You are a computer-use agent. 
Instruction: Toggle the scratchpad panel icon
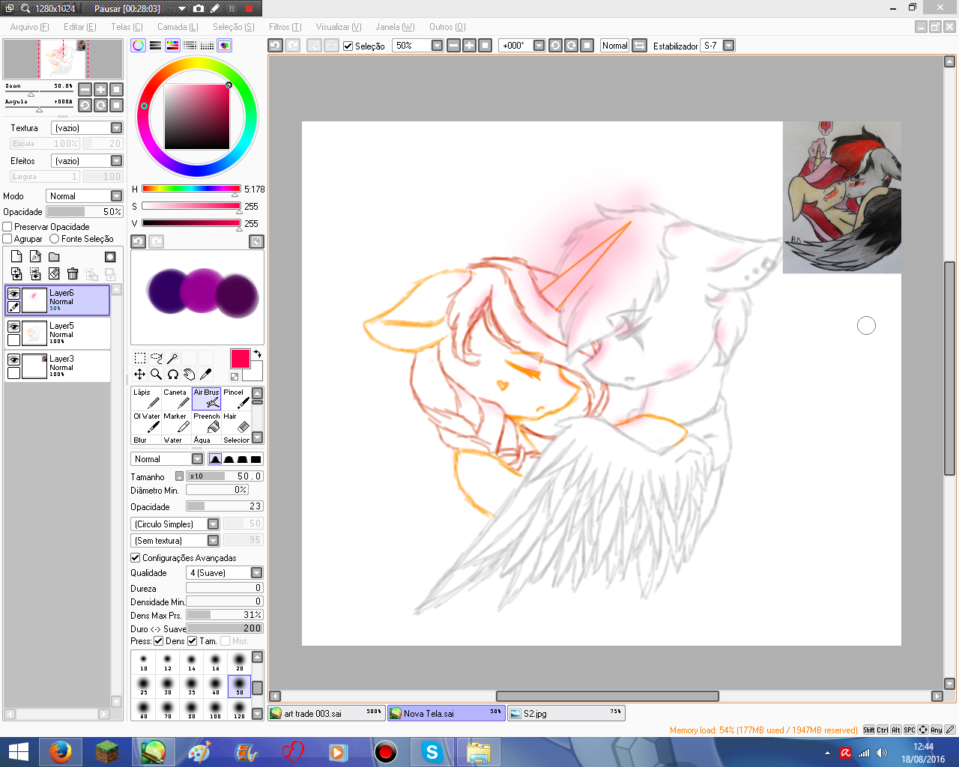pyautogui.click(x=224, y=45)
